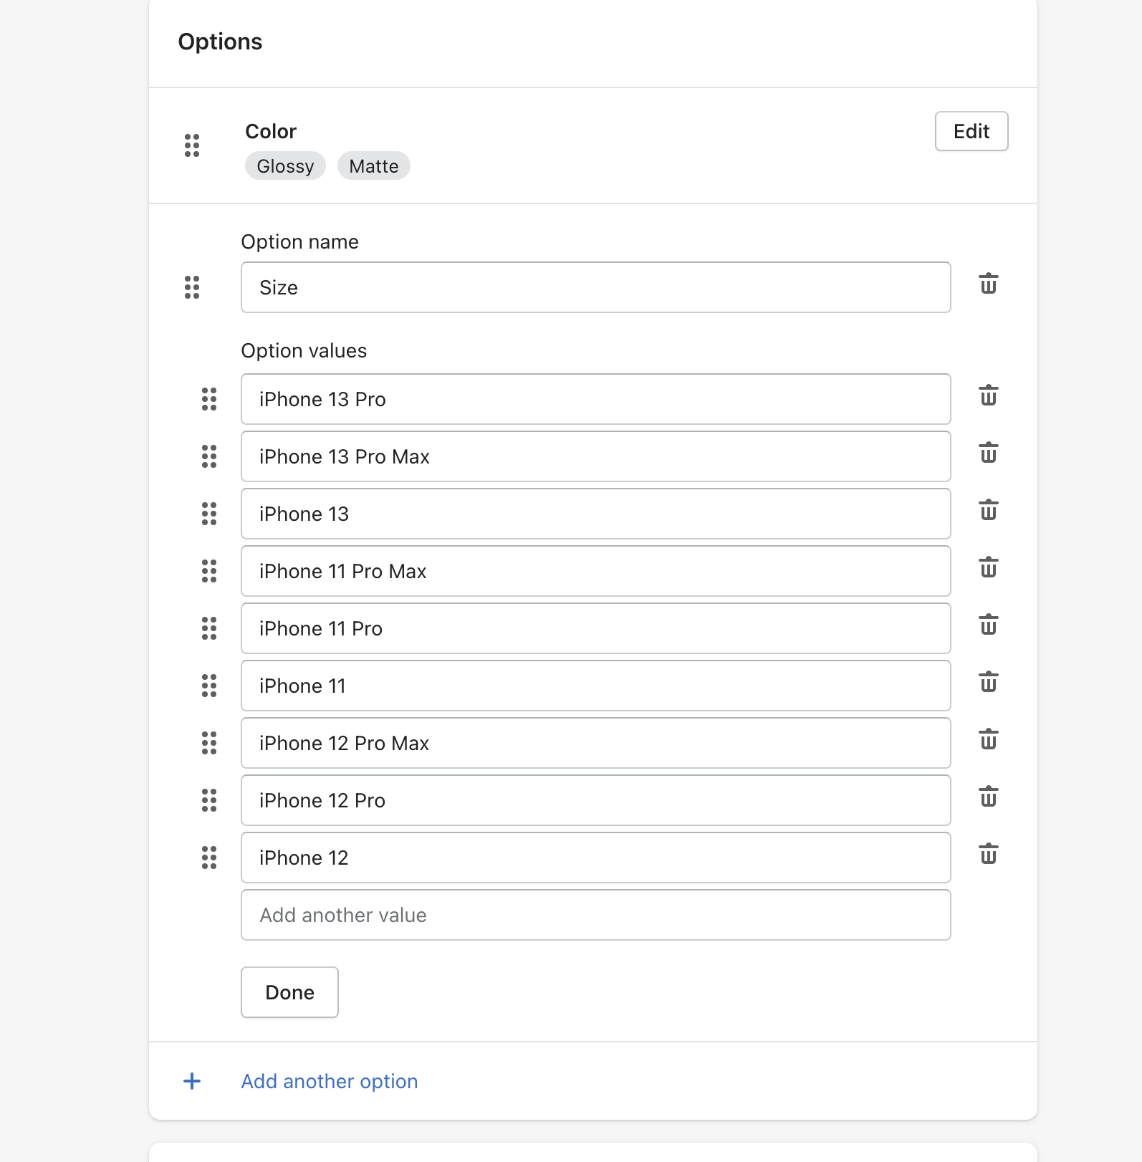The height and width of the screenshot is (1162, 1142).
Task: Click into the iPhone 11 Pro value field
Action: coord(595,628)
